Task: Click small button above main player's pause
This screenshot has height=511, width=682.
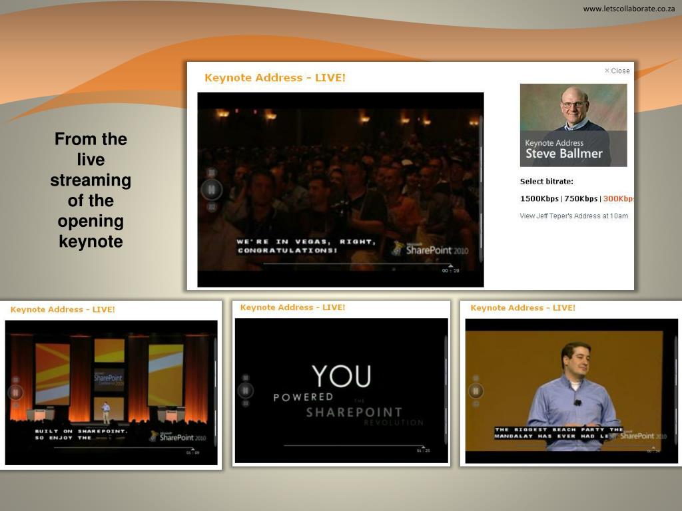Action: pos(211,172)
